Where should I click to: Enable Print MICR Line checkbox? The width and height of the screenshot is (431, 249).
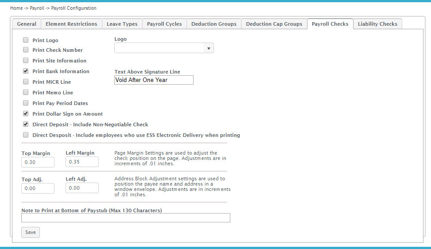point(26,82)
